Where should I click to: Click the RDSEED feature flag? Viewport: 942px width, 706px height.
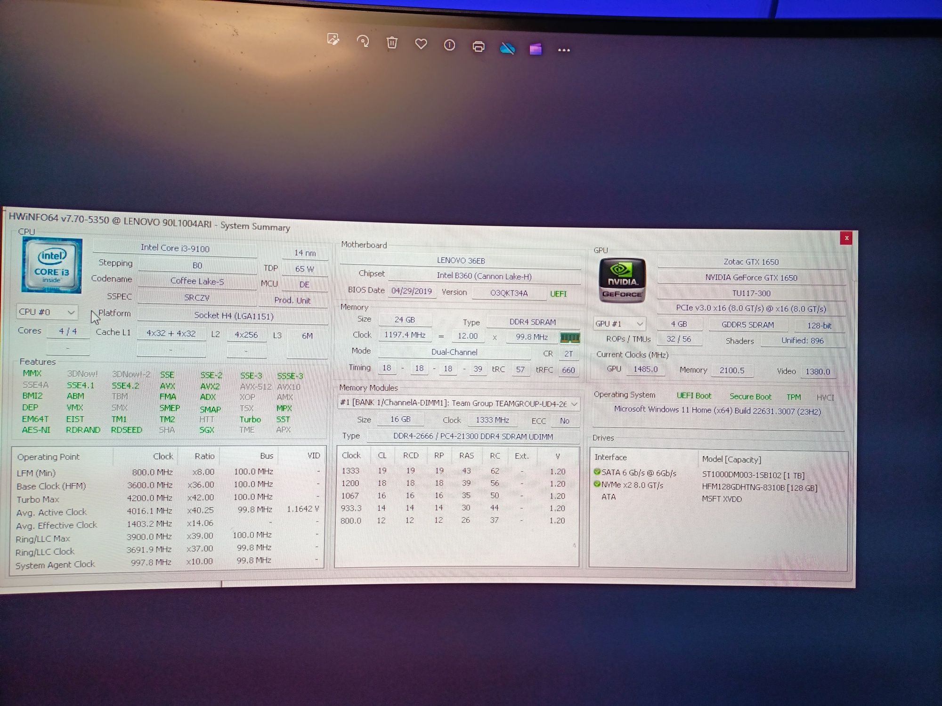[126, 430]
